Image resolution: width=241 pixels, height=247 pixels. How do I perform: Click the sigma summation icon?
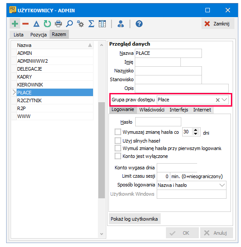coord(91,24)
